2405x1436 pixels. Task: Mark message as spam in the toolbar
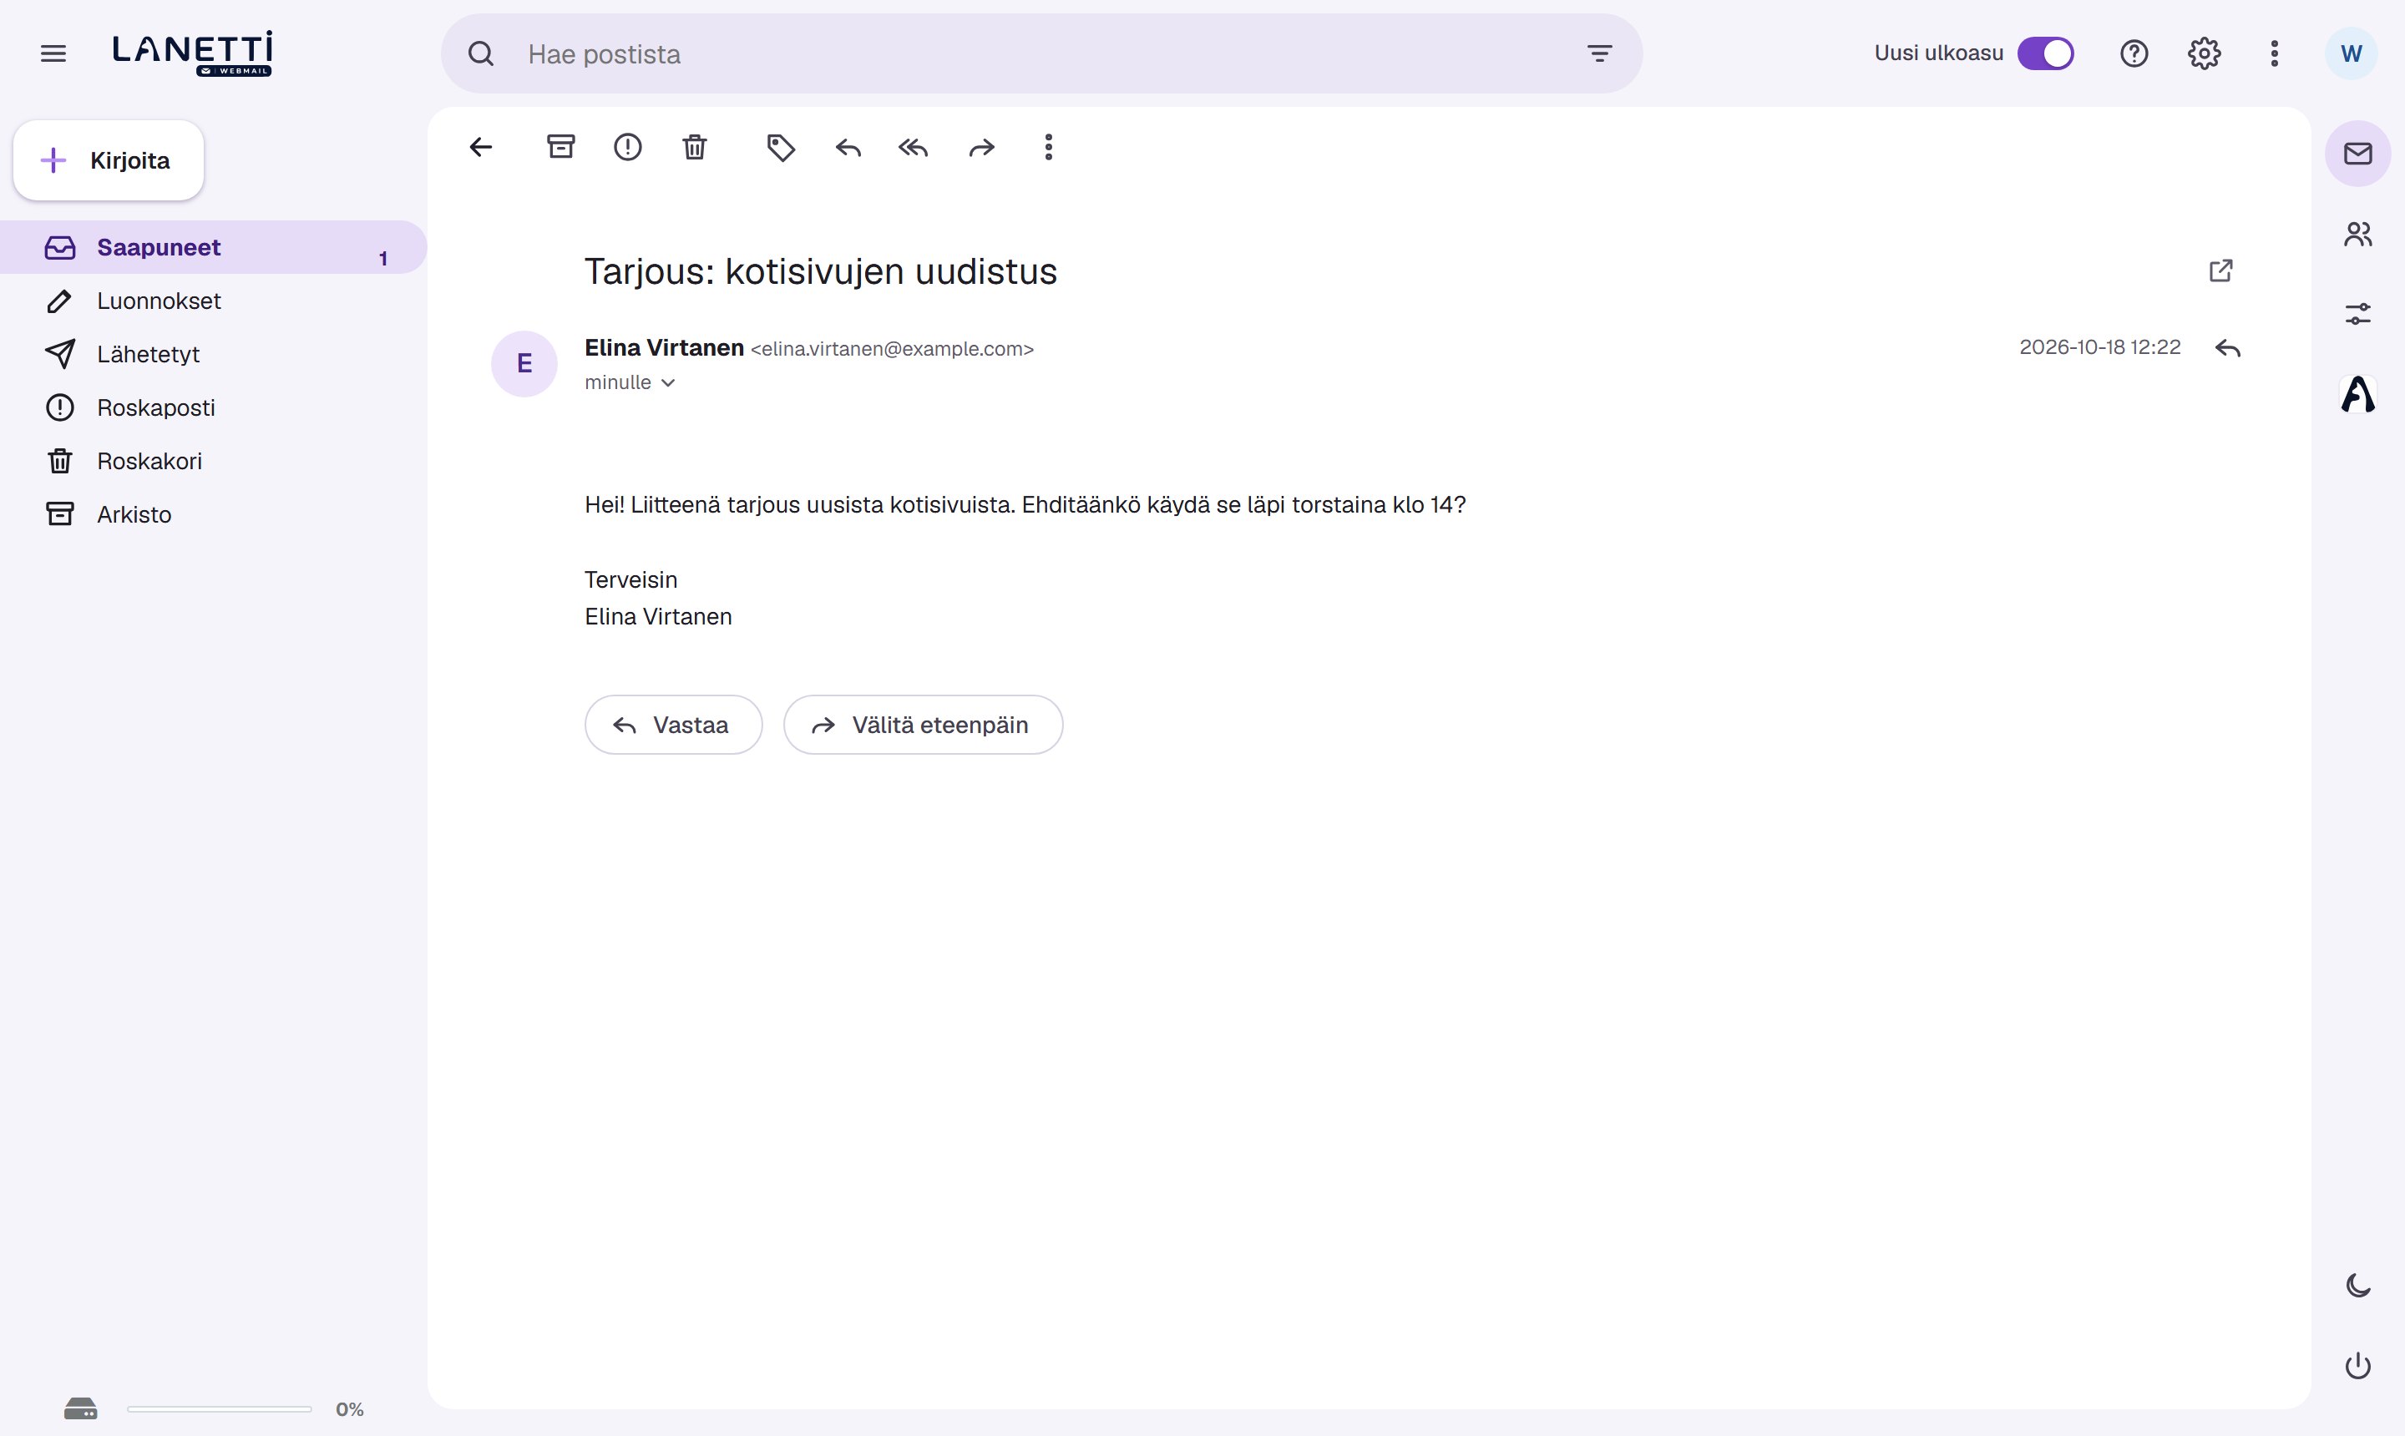pos(628,147)
